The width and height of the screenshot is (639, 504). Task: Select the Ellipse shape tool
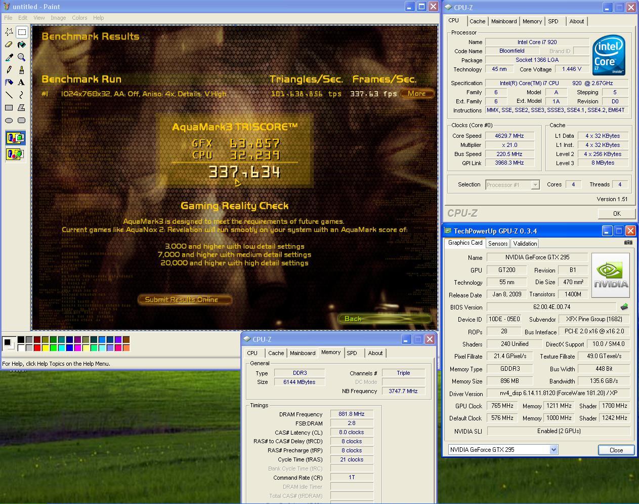pyautogui.click(x=9, y=120)
